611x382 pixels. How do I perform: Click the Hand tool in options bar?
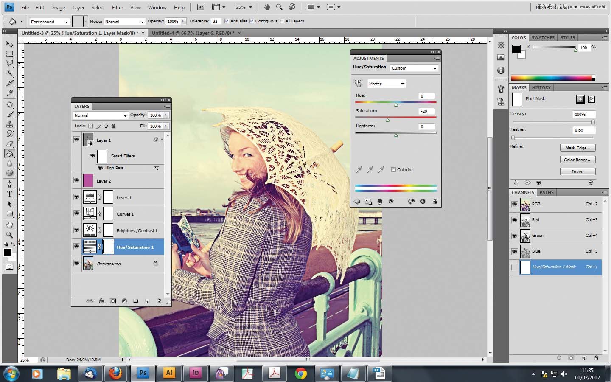pyautogui.click(x=267, y=7)
